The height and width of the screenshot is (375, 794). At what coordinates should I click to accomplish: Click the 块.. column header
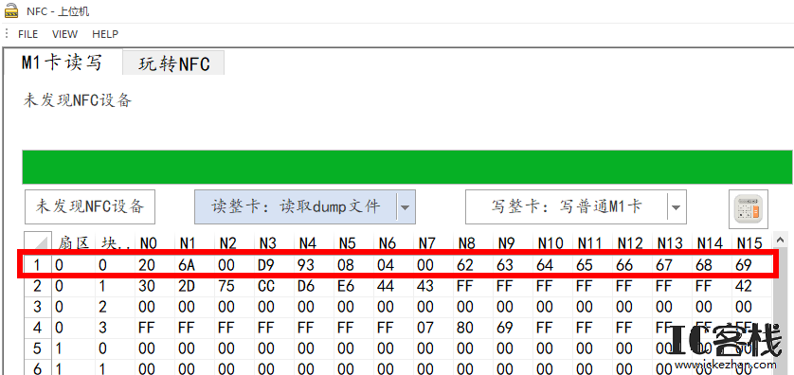click(x=115, y=243)
